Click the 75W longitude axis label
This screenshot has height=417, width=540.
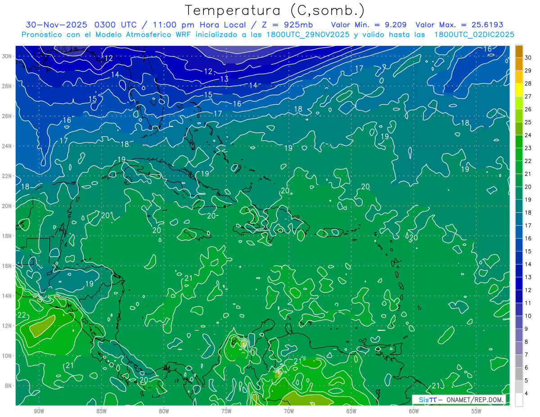(x=226, y=411)
